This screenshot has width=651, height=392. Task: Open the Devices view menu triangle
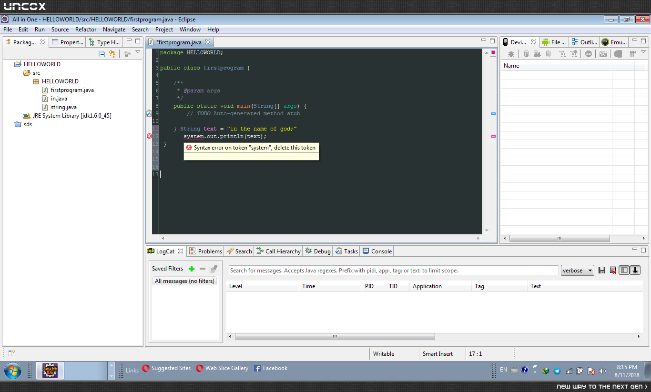(x=643, y=52)
